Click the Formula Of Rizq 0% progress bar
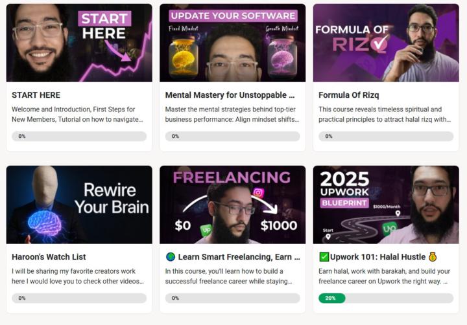 [386, 136]
